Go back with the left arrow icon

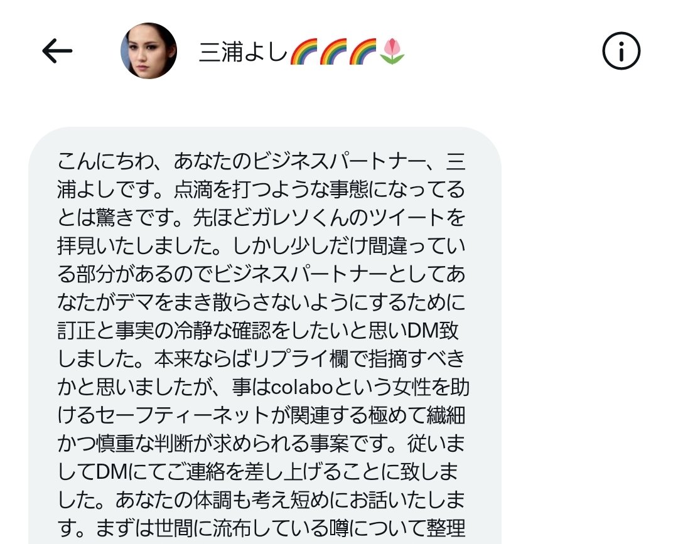[57, 51]
